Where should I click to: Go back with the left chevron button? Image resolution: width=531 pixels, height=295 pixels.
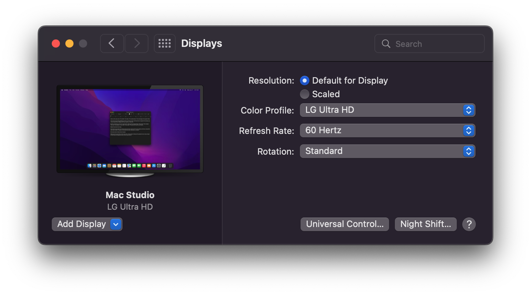112,44
